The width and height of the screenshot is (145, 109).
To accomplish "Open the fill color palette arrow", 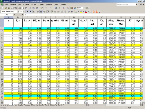I will pyautogui.click(x=84, y=12).
